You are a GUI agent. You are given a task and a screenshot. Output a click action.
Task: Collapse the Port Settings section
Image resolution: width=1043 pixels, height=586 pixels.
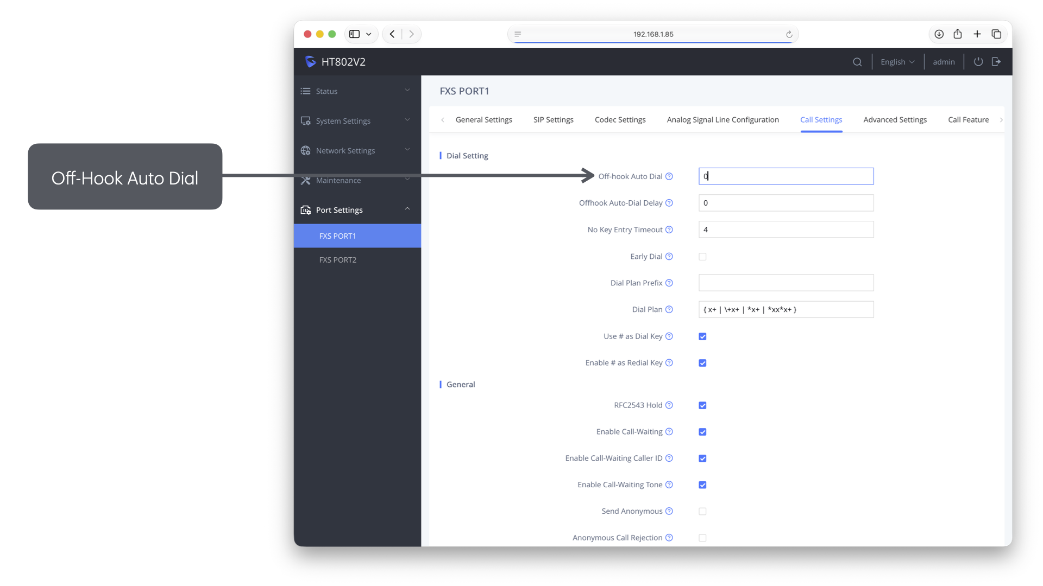click(357, 210)
